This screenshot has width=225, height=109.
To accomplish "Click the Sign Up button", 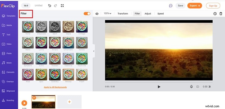I will (213, 6).
